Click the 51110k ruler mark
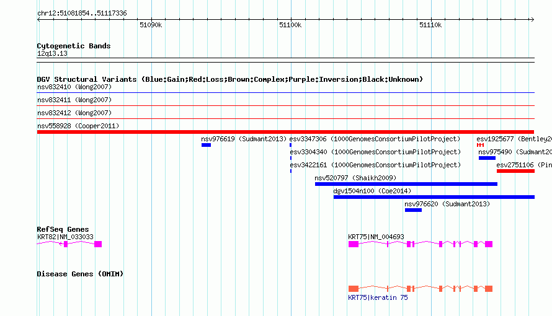Image resolution: width=552 pixels, height=316 pixels. (x=430, y=25)
